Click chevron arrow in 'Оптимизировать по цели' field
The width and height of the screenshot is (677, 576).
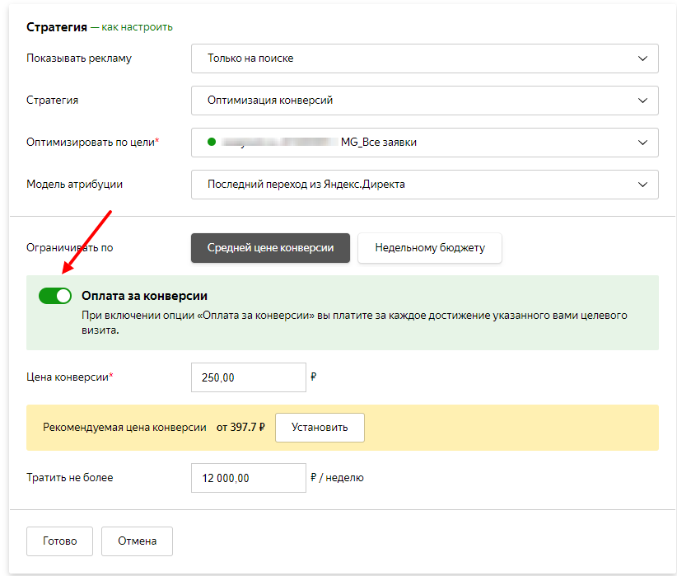point(642,143)
